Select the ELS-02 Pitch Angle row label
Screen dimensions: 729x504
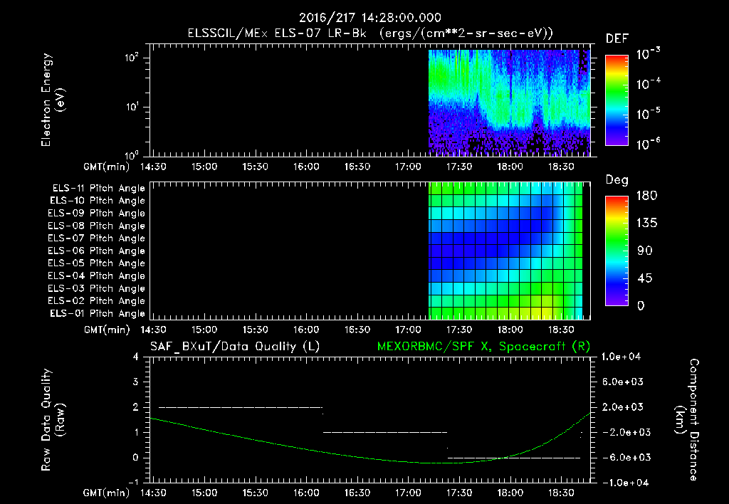(97, 301)
